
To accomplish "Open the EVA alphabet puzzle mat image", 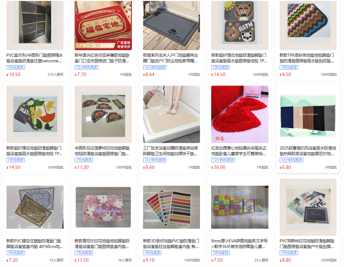I will click(x=239, y=207).
